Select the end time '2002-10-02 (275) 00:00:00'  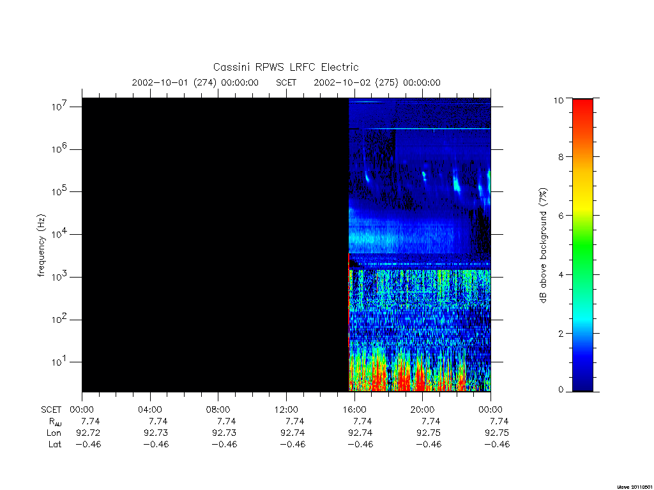point(377,82)
